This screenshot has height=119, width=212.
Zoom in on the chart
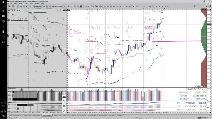[75, 6]
